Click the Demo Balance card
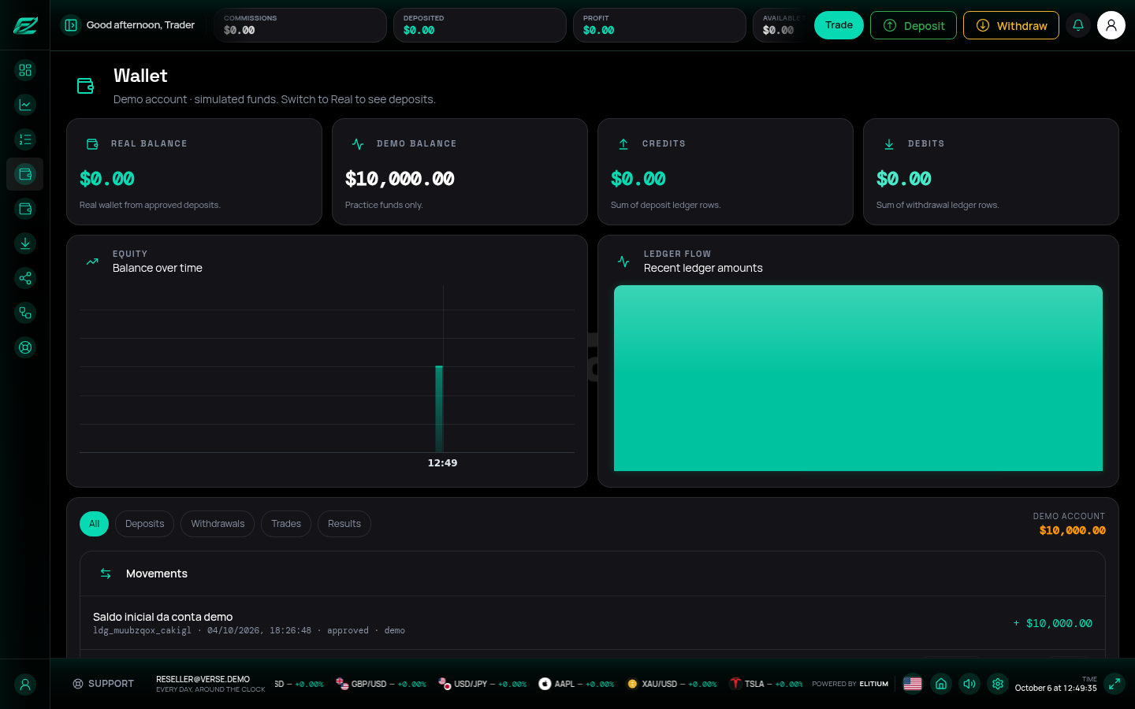The height and width of the screenshot is (709, 1135). pyautogui.click(x=460, y=172)
